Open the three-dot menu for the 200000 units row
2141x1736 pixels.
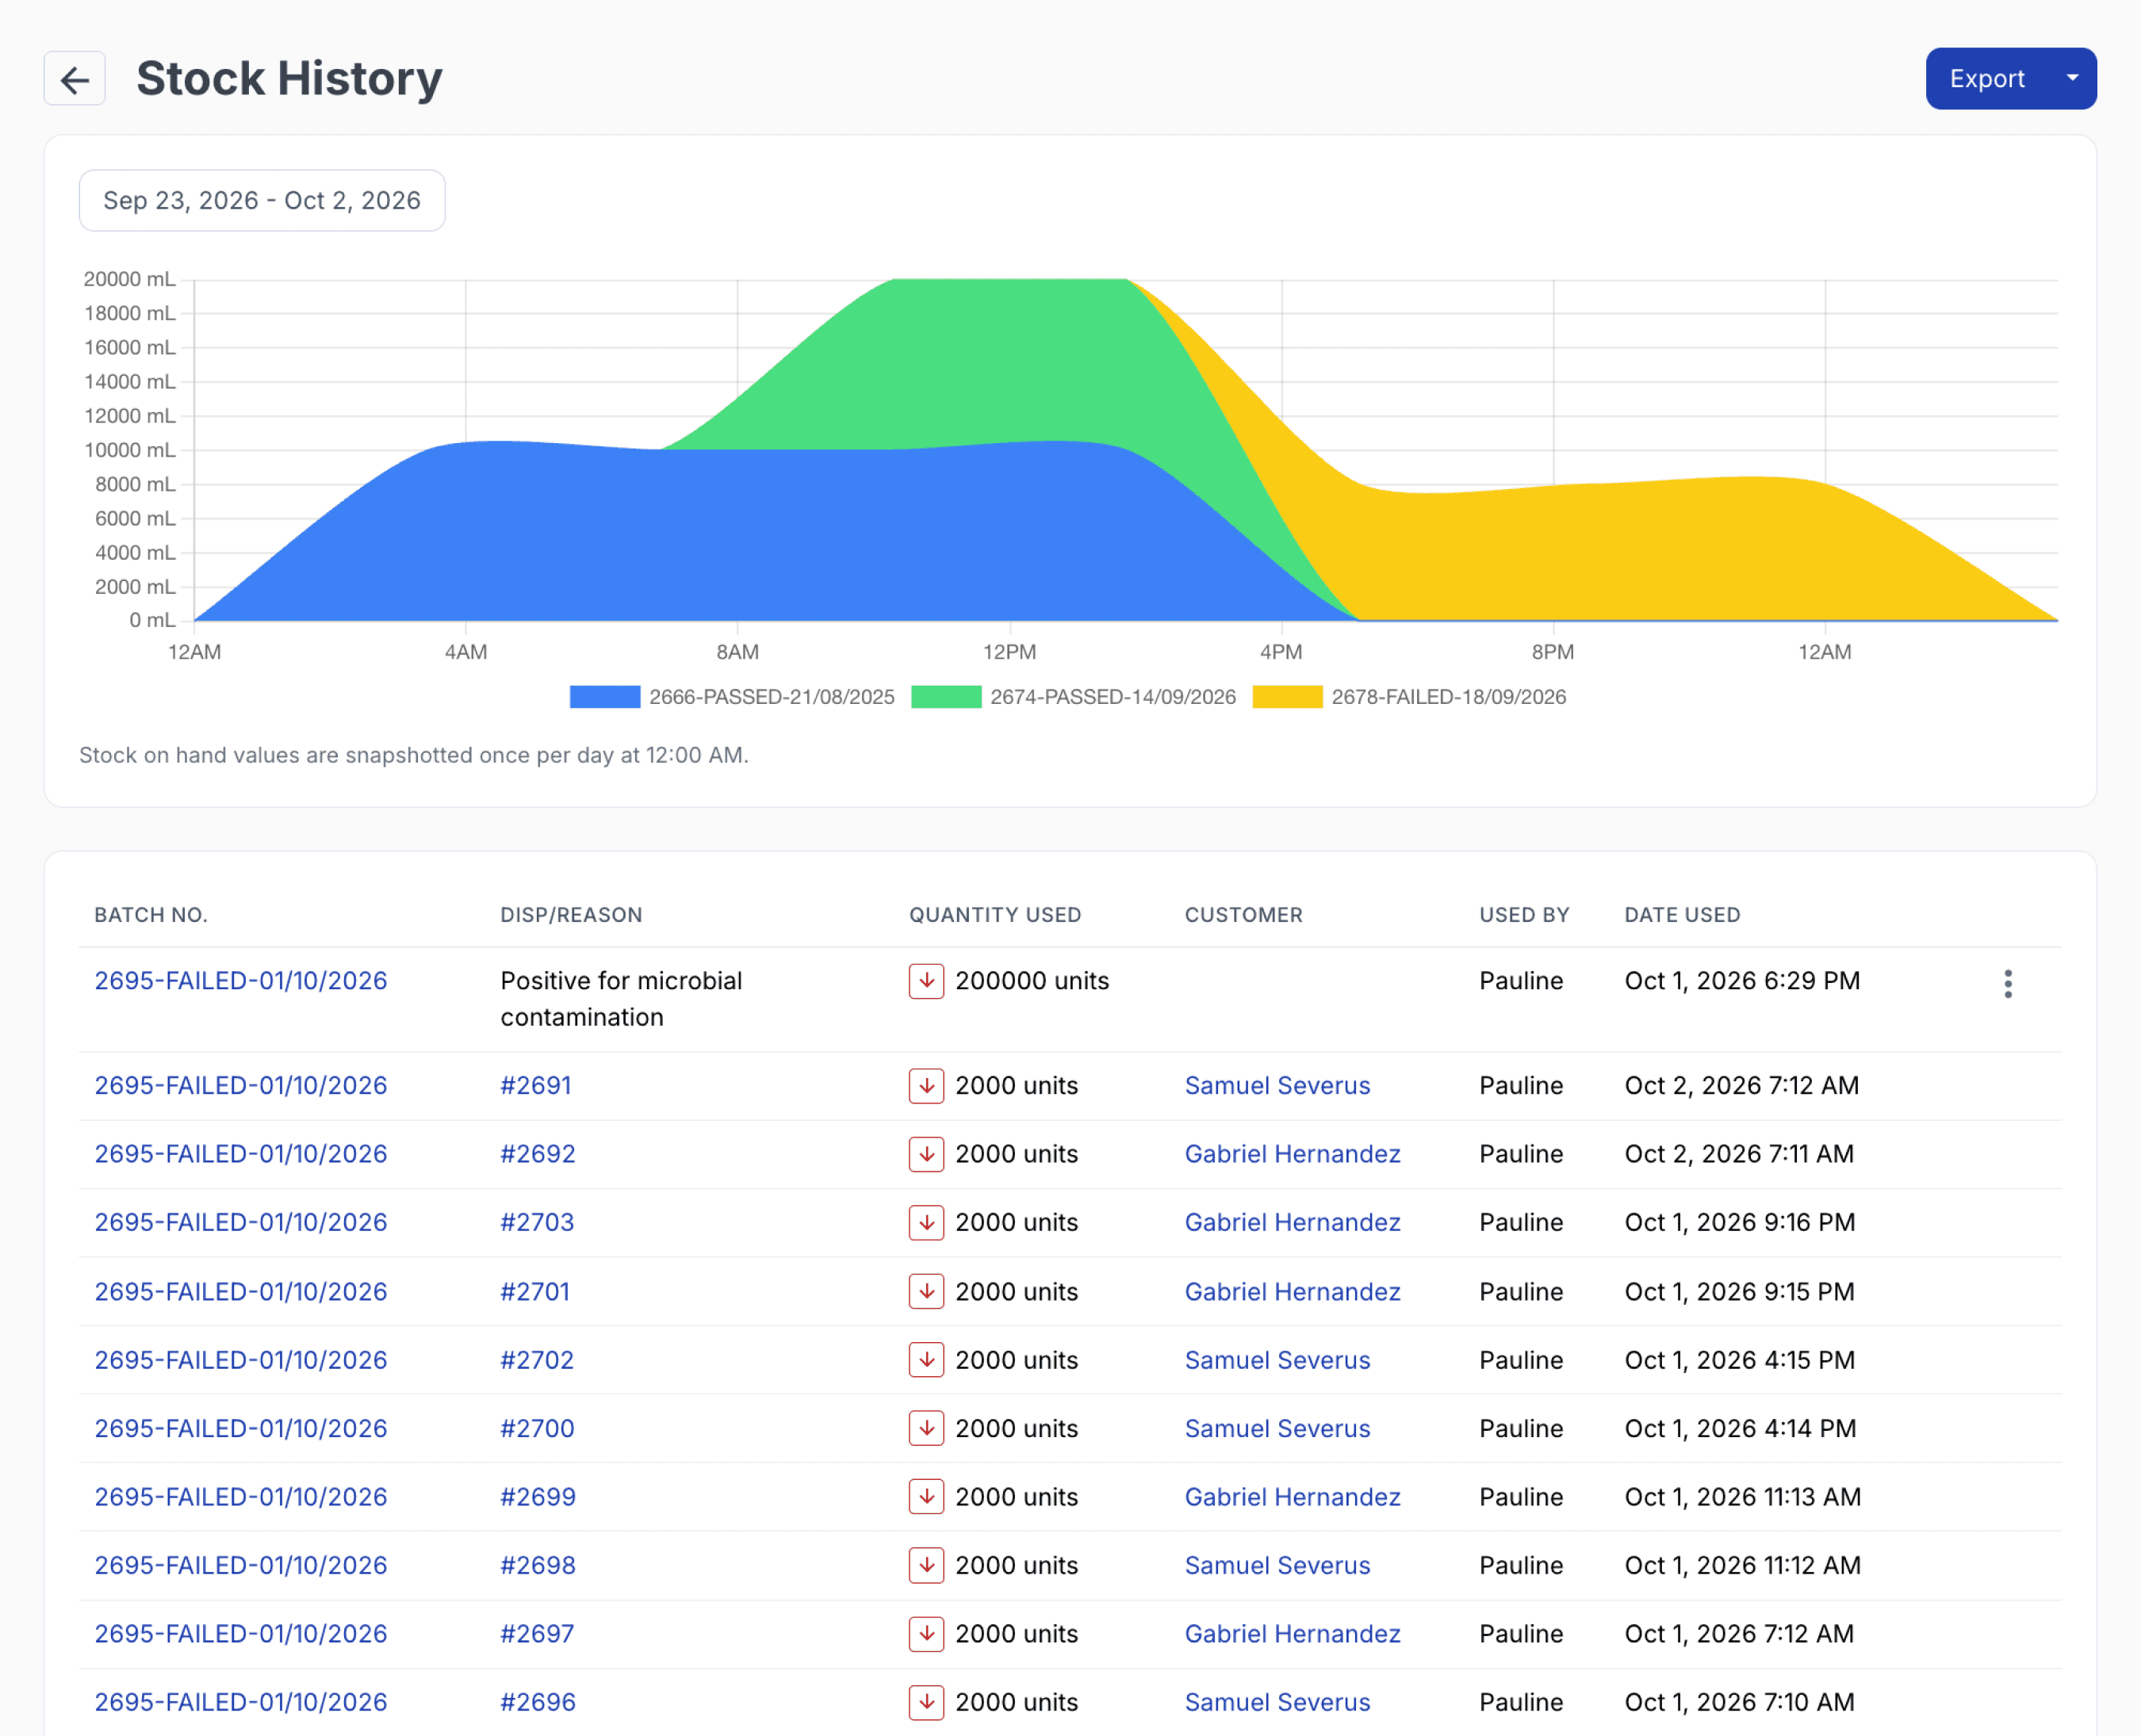click(x=2008, y=984)
